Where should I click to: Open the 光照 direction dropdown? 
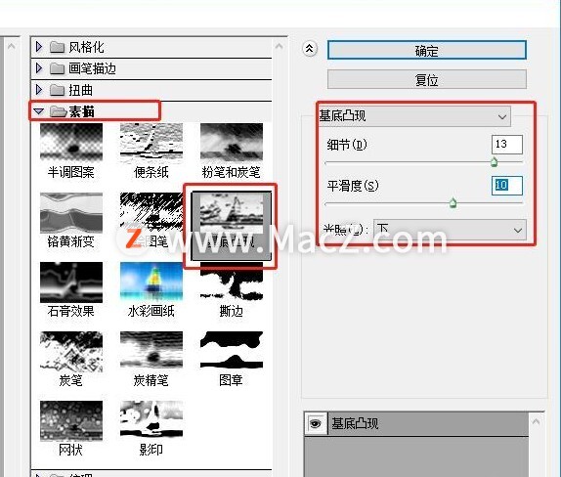[x=450, y=230]
